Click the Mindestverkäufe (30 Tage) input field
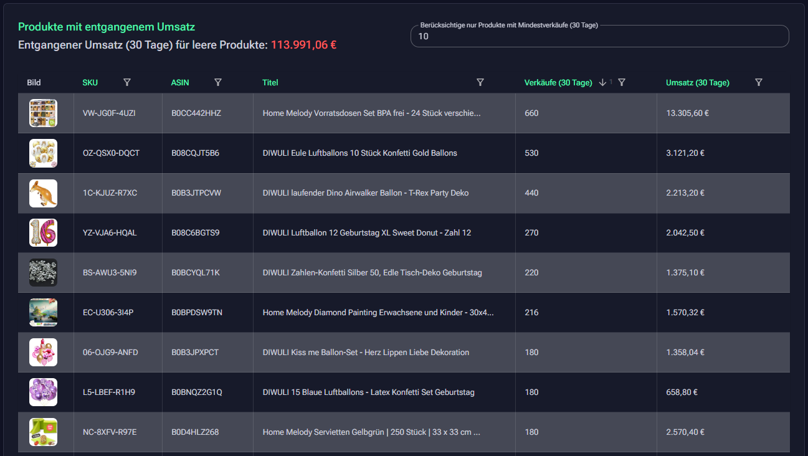Viewport: 808px width, 456px height. pos(599,37)
